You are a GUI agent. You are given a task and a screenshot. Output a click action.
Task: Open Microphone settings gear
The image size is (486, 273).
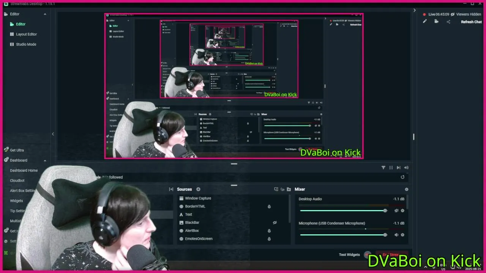tap(402, 235)
